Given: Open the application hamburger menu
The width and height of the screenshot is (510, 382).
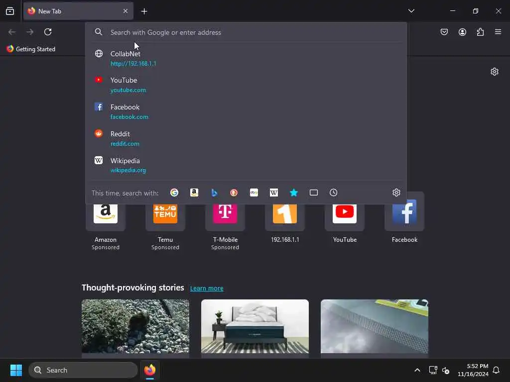Looking at the screenshot, I should click(x=498, y=32).
